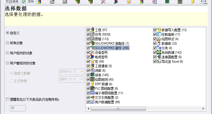Select the SOLIDWORKS 部件 (296) row
The image size is (212, 114).
112,48
